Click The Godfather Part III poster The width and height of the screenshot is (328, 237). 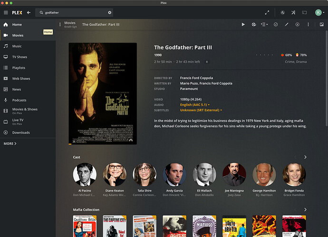tap(103, 94)
